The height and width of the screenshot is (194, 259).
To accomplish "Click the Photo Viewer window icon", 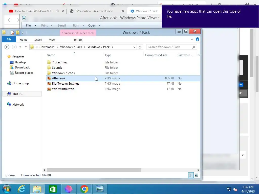I will click(24, 18).
